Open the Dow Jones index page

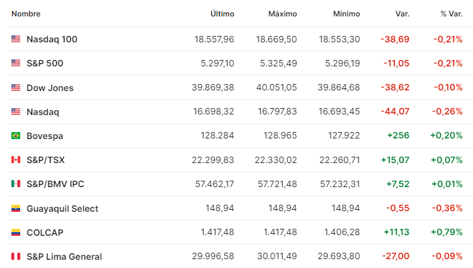(x=50, y=88)
